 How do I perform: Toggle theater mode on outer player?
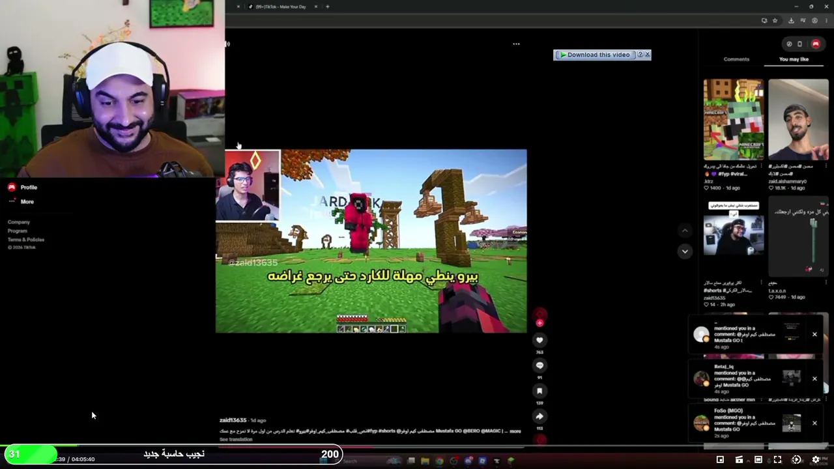pos(758,460)
